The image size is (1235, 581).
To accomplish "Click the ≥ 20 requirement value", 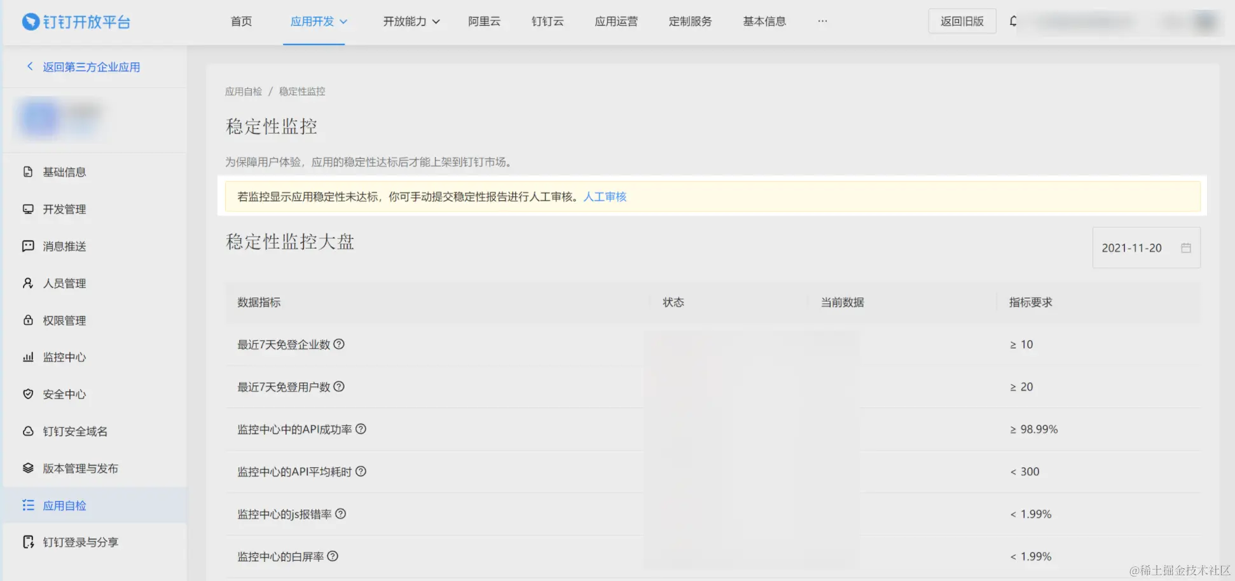I will pyautogui.click(x=1021, y=386).
